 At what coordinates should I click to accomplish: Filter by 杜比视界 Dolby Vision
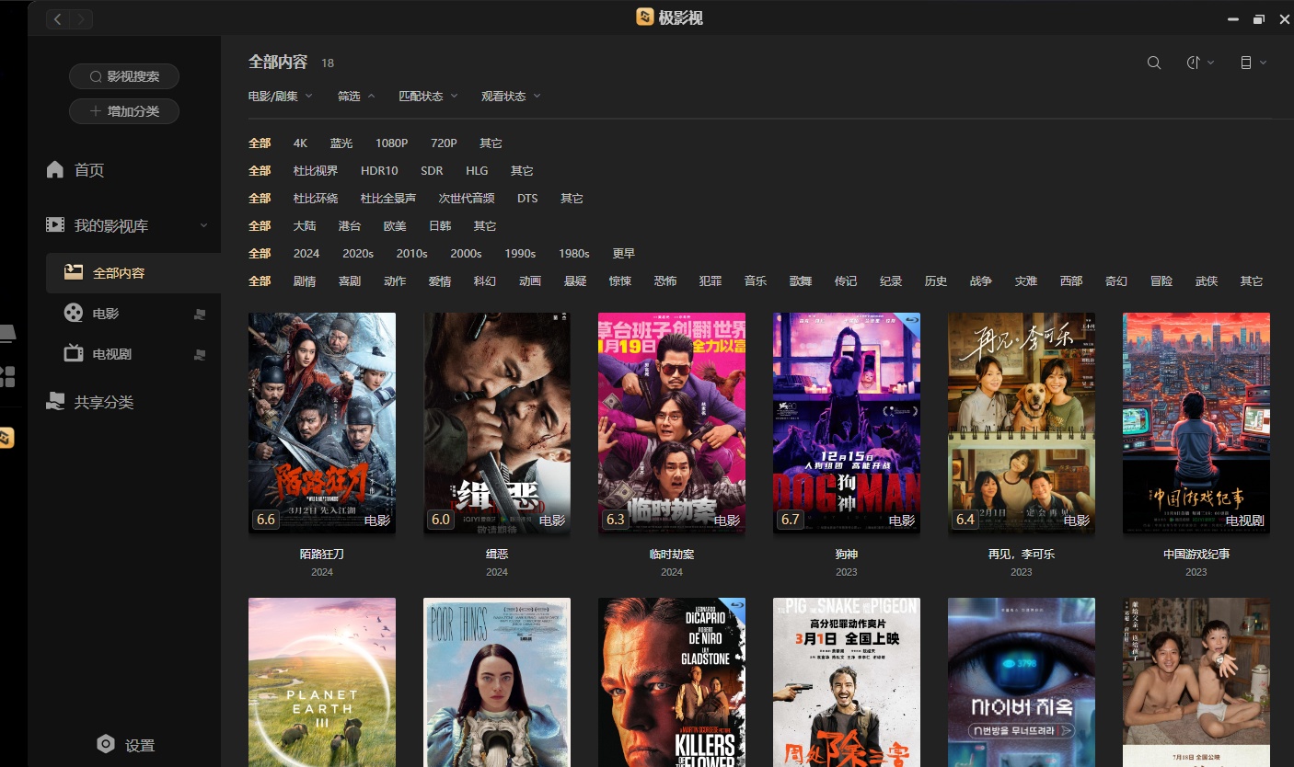[316, 171]
